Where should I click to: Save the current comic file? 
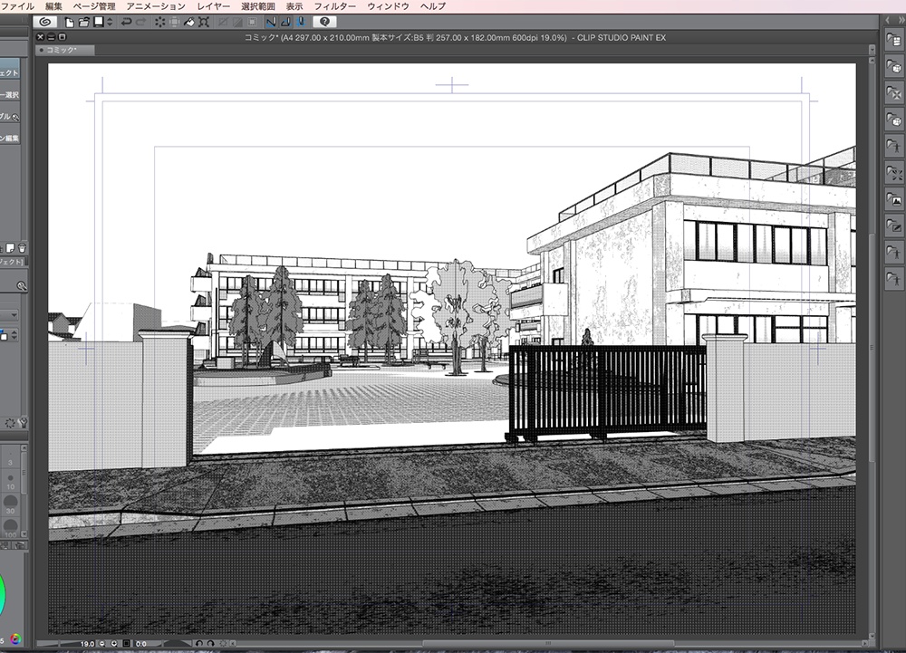(x=98, y=22)
